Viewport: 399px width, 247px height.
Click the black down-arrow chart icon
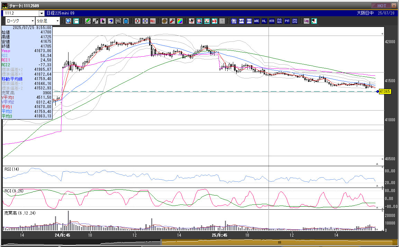[x=192, y=21]
